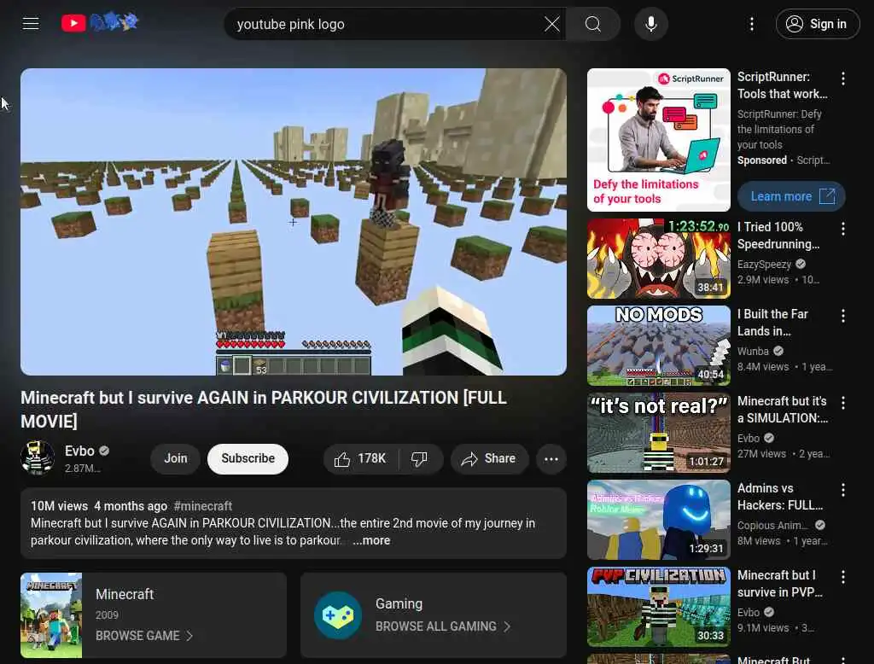This screenshot has height=664, width=874.
Task: Open 'Minecraft but it's a SIMULATION' thumbnail
Action: [658, 433]
